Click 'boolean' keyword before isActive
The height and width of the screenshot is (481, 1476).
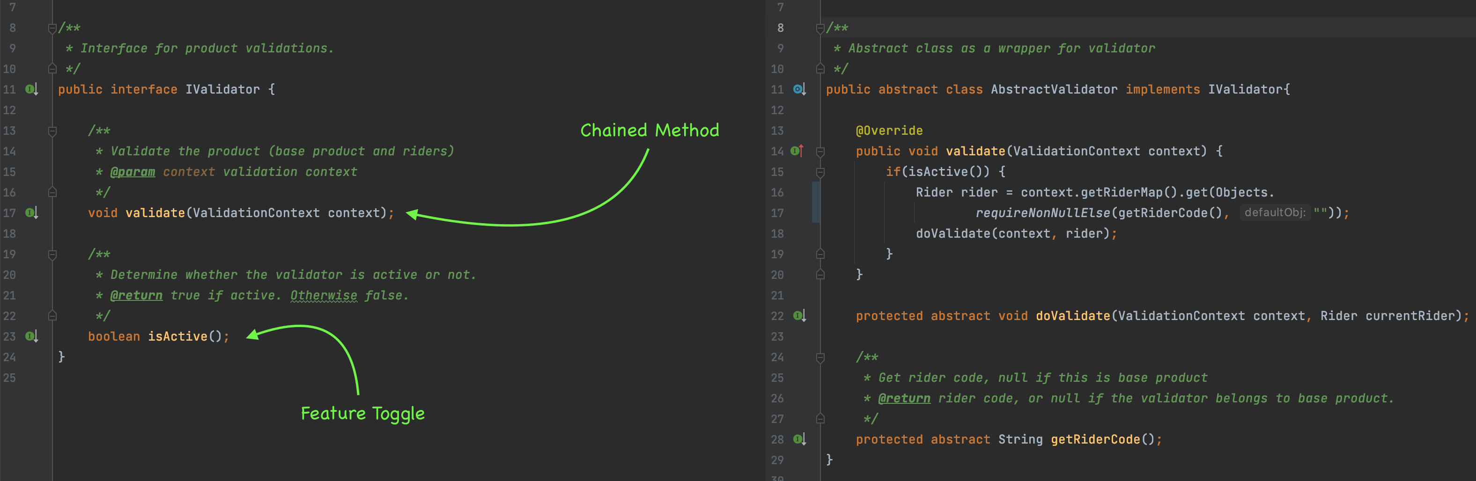coord(114,337)
